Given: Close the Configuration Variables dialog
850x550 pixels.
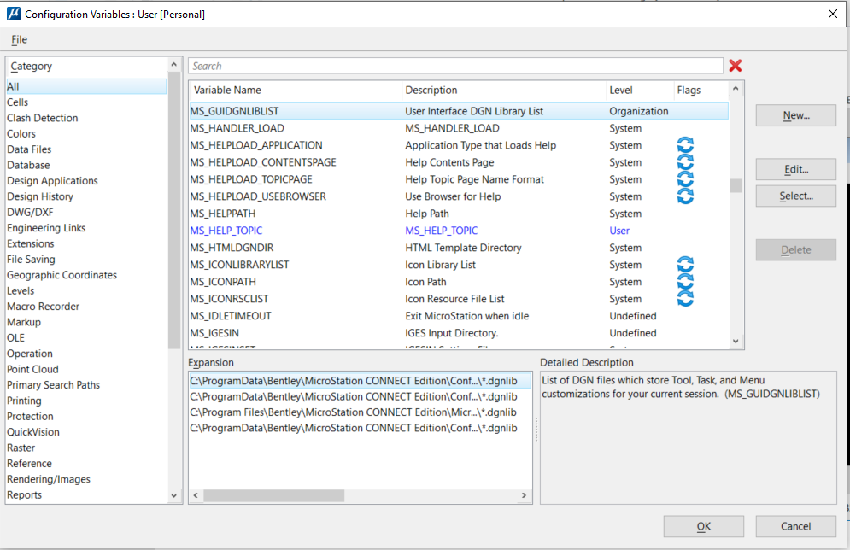Looking at the screenshot, I should coord(833,14).
